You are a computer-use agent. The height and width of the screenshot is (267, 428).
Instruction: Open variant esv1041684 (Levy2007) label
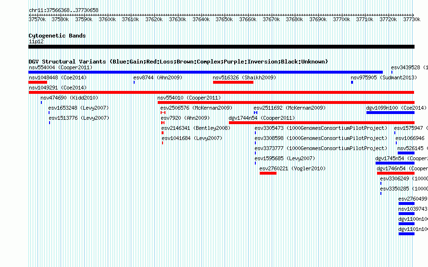[192, 138]
